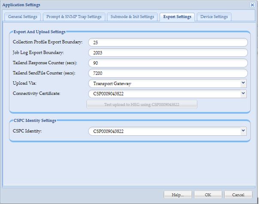The image size is (259, 204).
Task: Open the Prompt & SNMP Trap Settings tab
Action: 74,17
